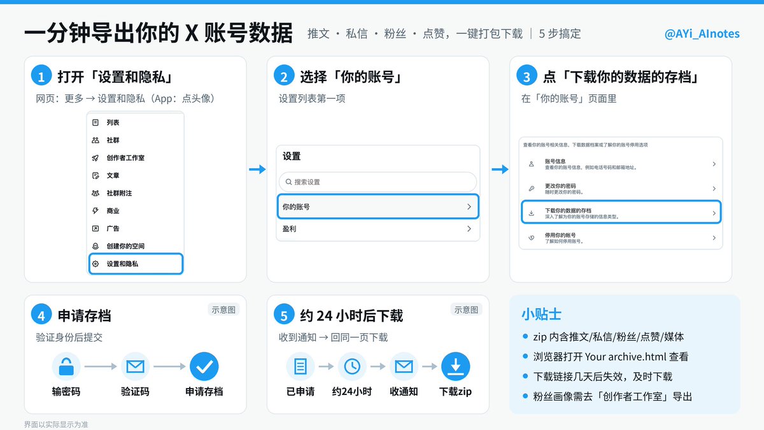Click the 列表 list icon in menu
Screen dimensions: 764x430
tap(95, 122)
